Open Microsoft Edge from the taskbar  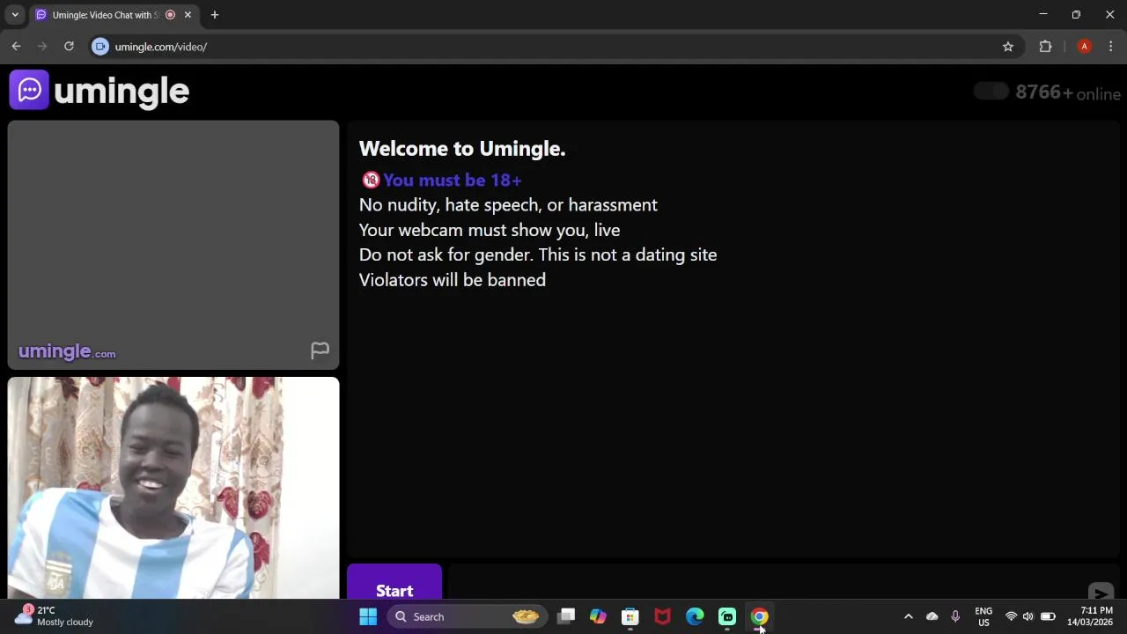[695, 616]
